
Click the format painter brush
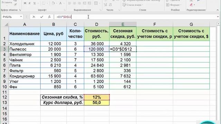click(16, 4)
